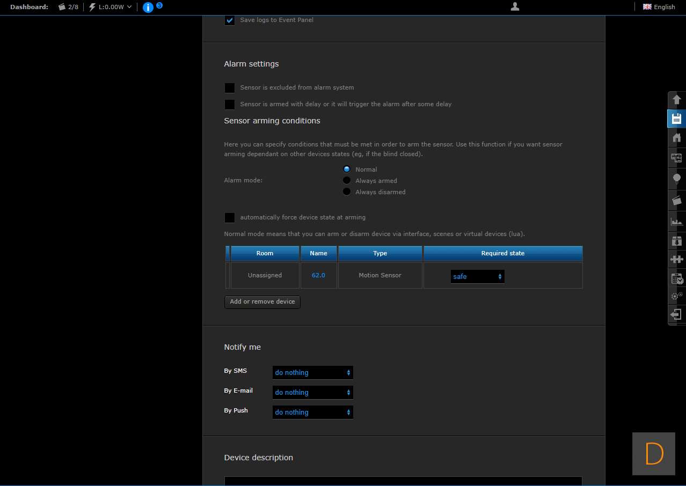Open the home icon in sidebar
The width and height of the screenshot is (686, 486).
pyautogui.click(x=676, y=138)
